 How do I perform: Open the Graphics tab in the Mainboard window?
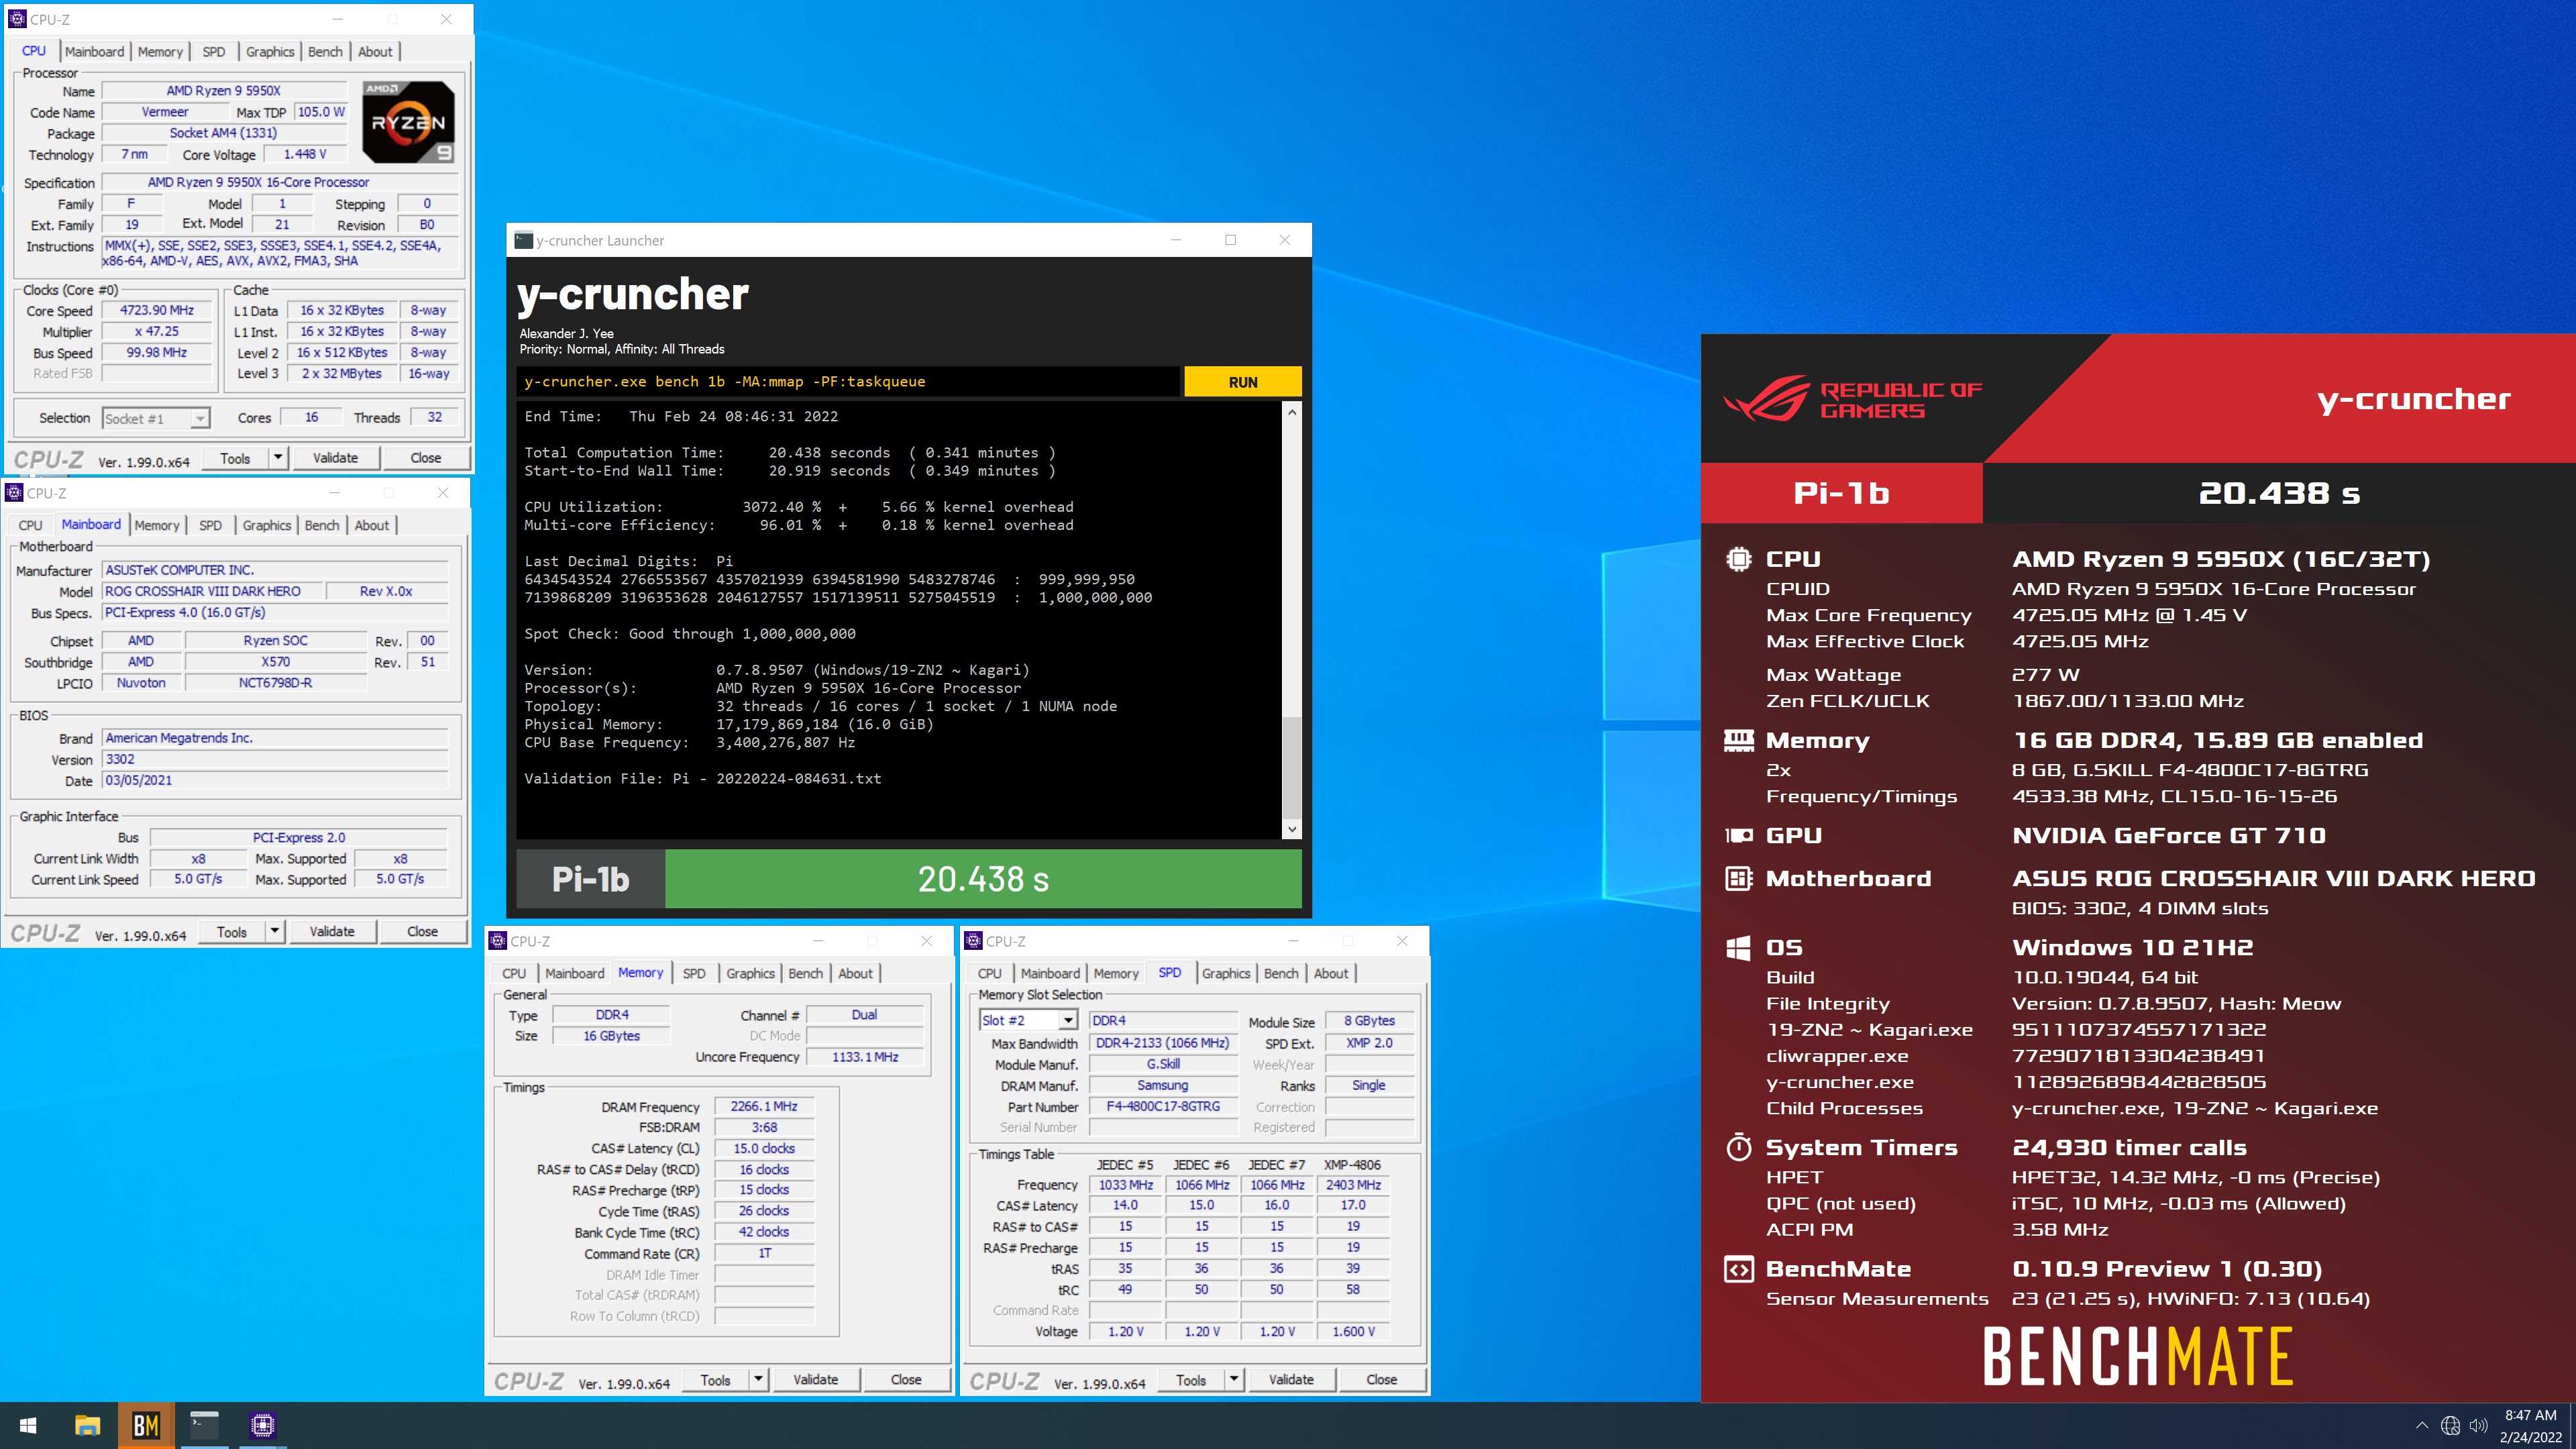pyautogui.click(x=267, y=525)
